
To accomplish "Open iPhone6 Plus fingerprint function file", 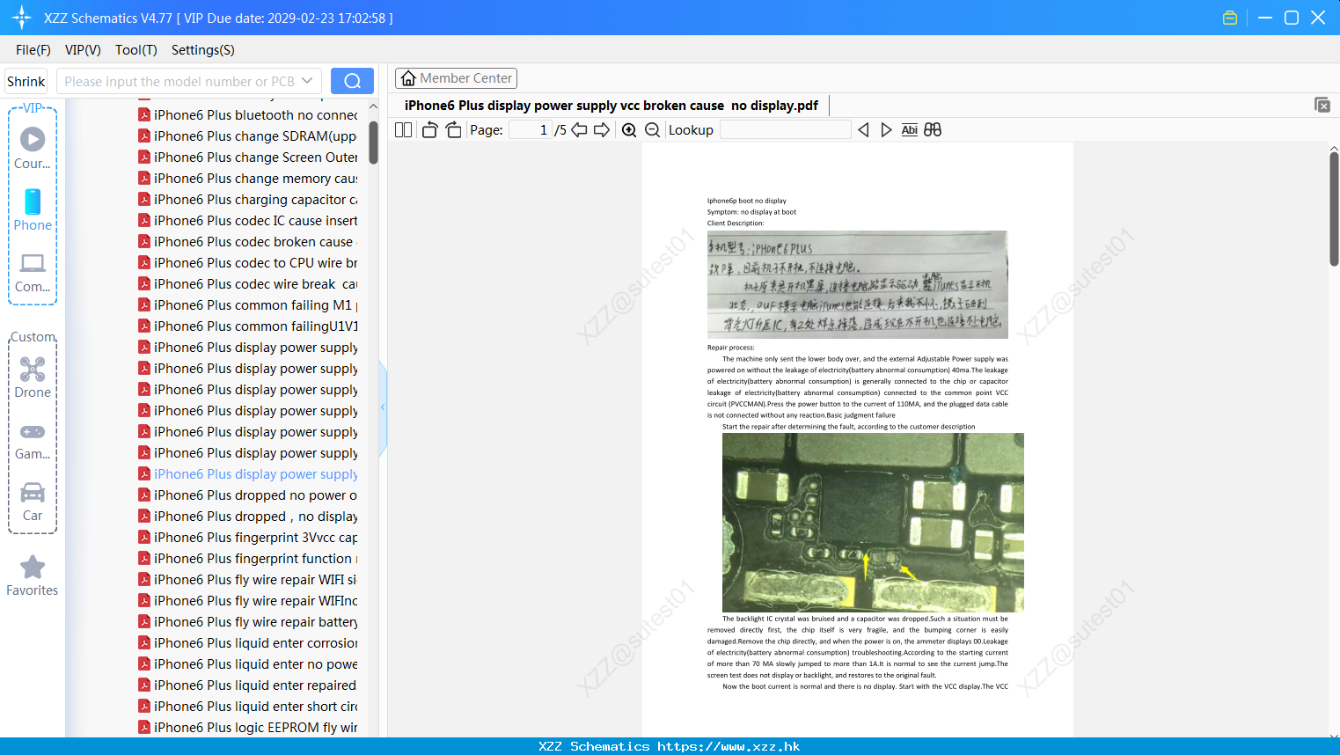I will 248,558.
